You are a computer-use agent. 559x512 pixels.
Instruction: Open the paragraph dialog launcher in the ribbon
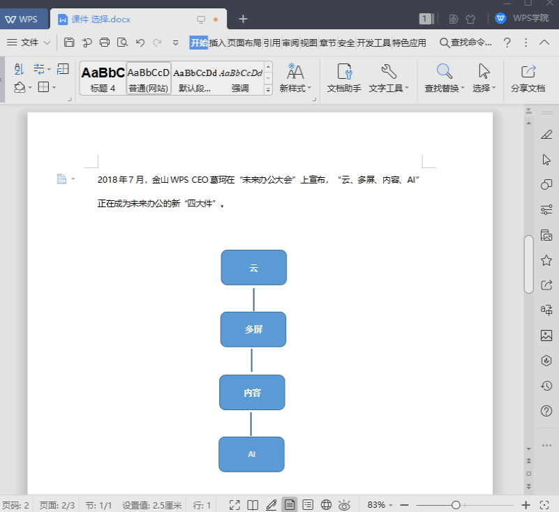(70, 100)
